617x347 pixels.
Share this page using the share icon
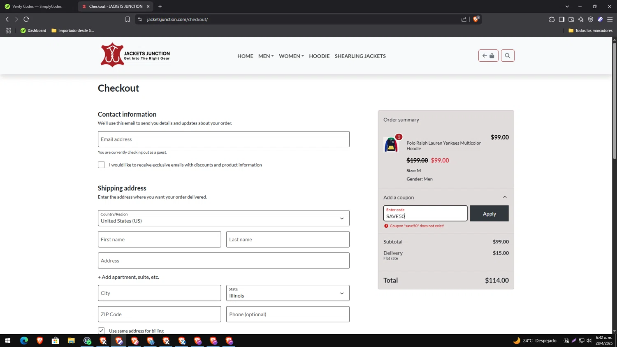coord(464,19)
